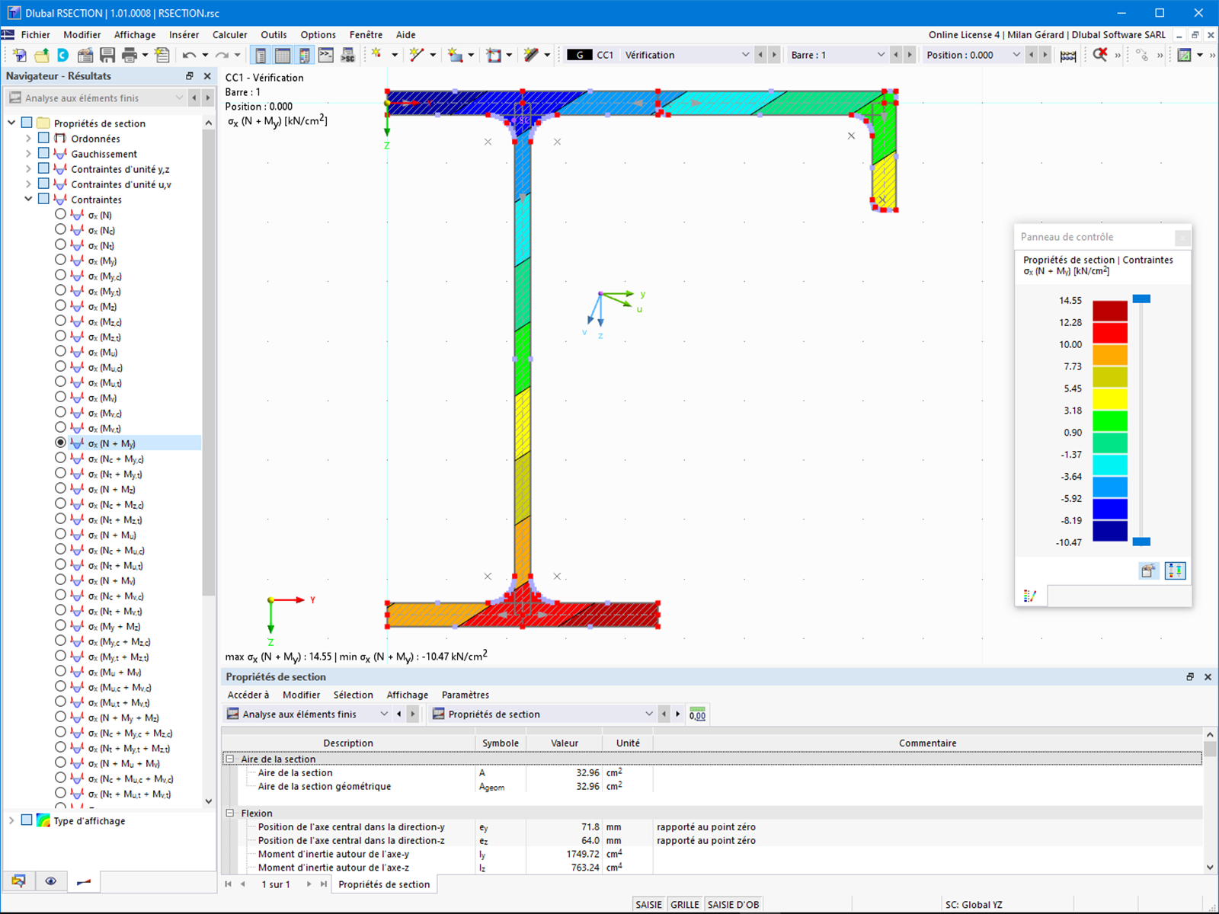The height and width of the screenshot is (914, 1219).
Task: Open the console window icon
Action: [x=326, y=55]
